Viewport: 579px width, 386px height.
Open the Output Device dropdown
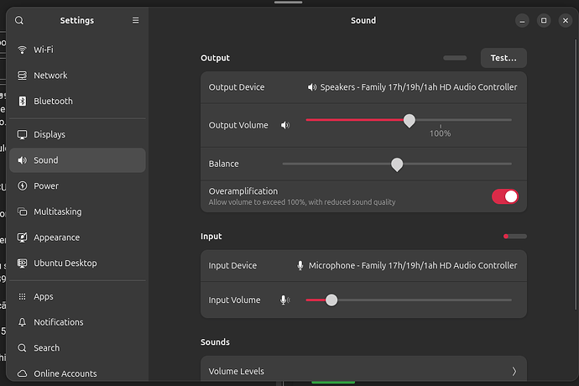411,87
